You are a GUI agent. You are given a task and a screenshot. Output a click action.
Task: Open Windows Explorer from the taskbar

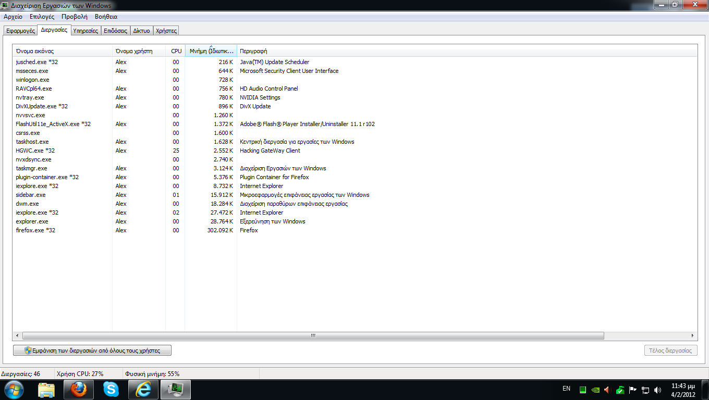pyautogui.click(x=46, y=390)
